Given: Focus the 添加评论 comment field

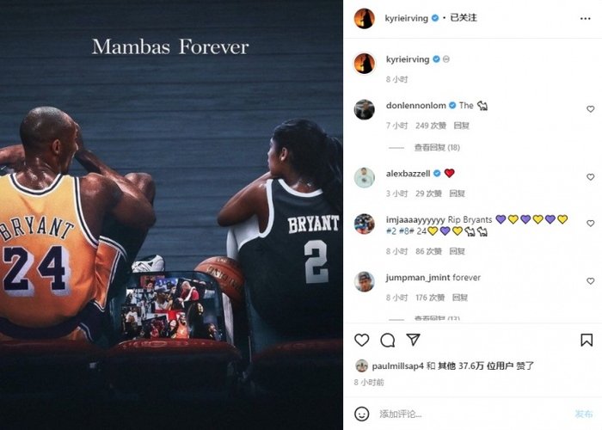Looking at the screenshot, I should pos(472,414).
